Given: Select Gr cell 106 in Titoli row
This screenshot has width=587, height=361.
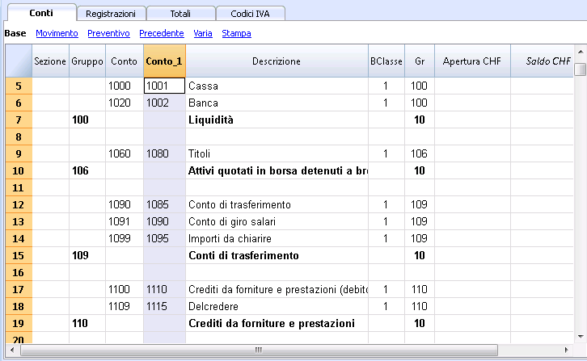Looking at the screenshot, I should pos(420,153).
